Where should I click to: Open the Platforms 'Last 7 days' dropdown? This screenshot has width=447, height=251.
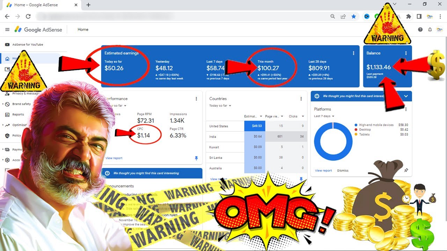324,116
